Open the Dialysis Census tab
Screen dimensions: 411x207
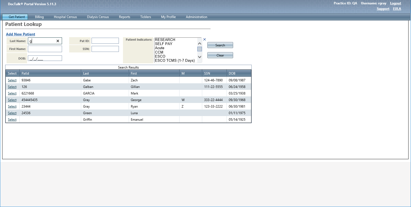pos(98,17)
